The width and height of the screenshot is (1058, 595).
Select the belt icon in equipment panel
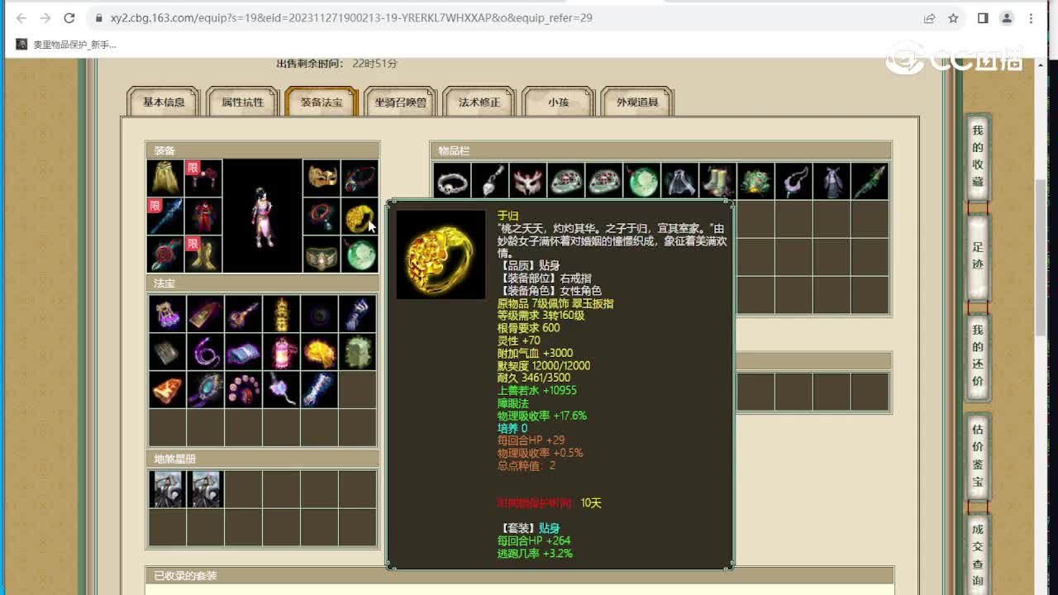pos(322,255)
